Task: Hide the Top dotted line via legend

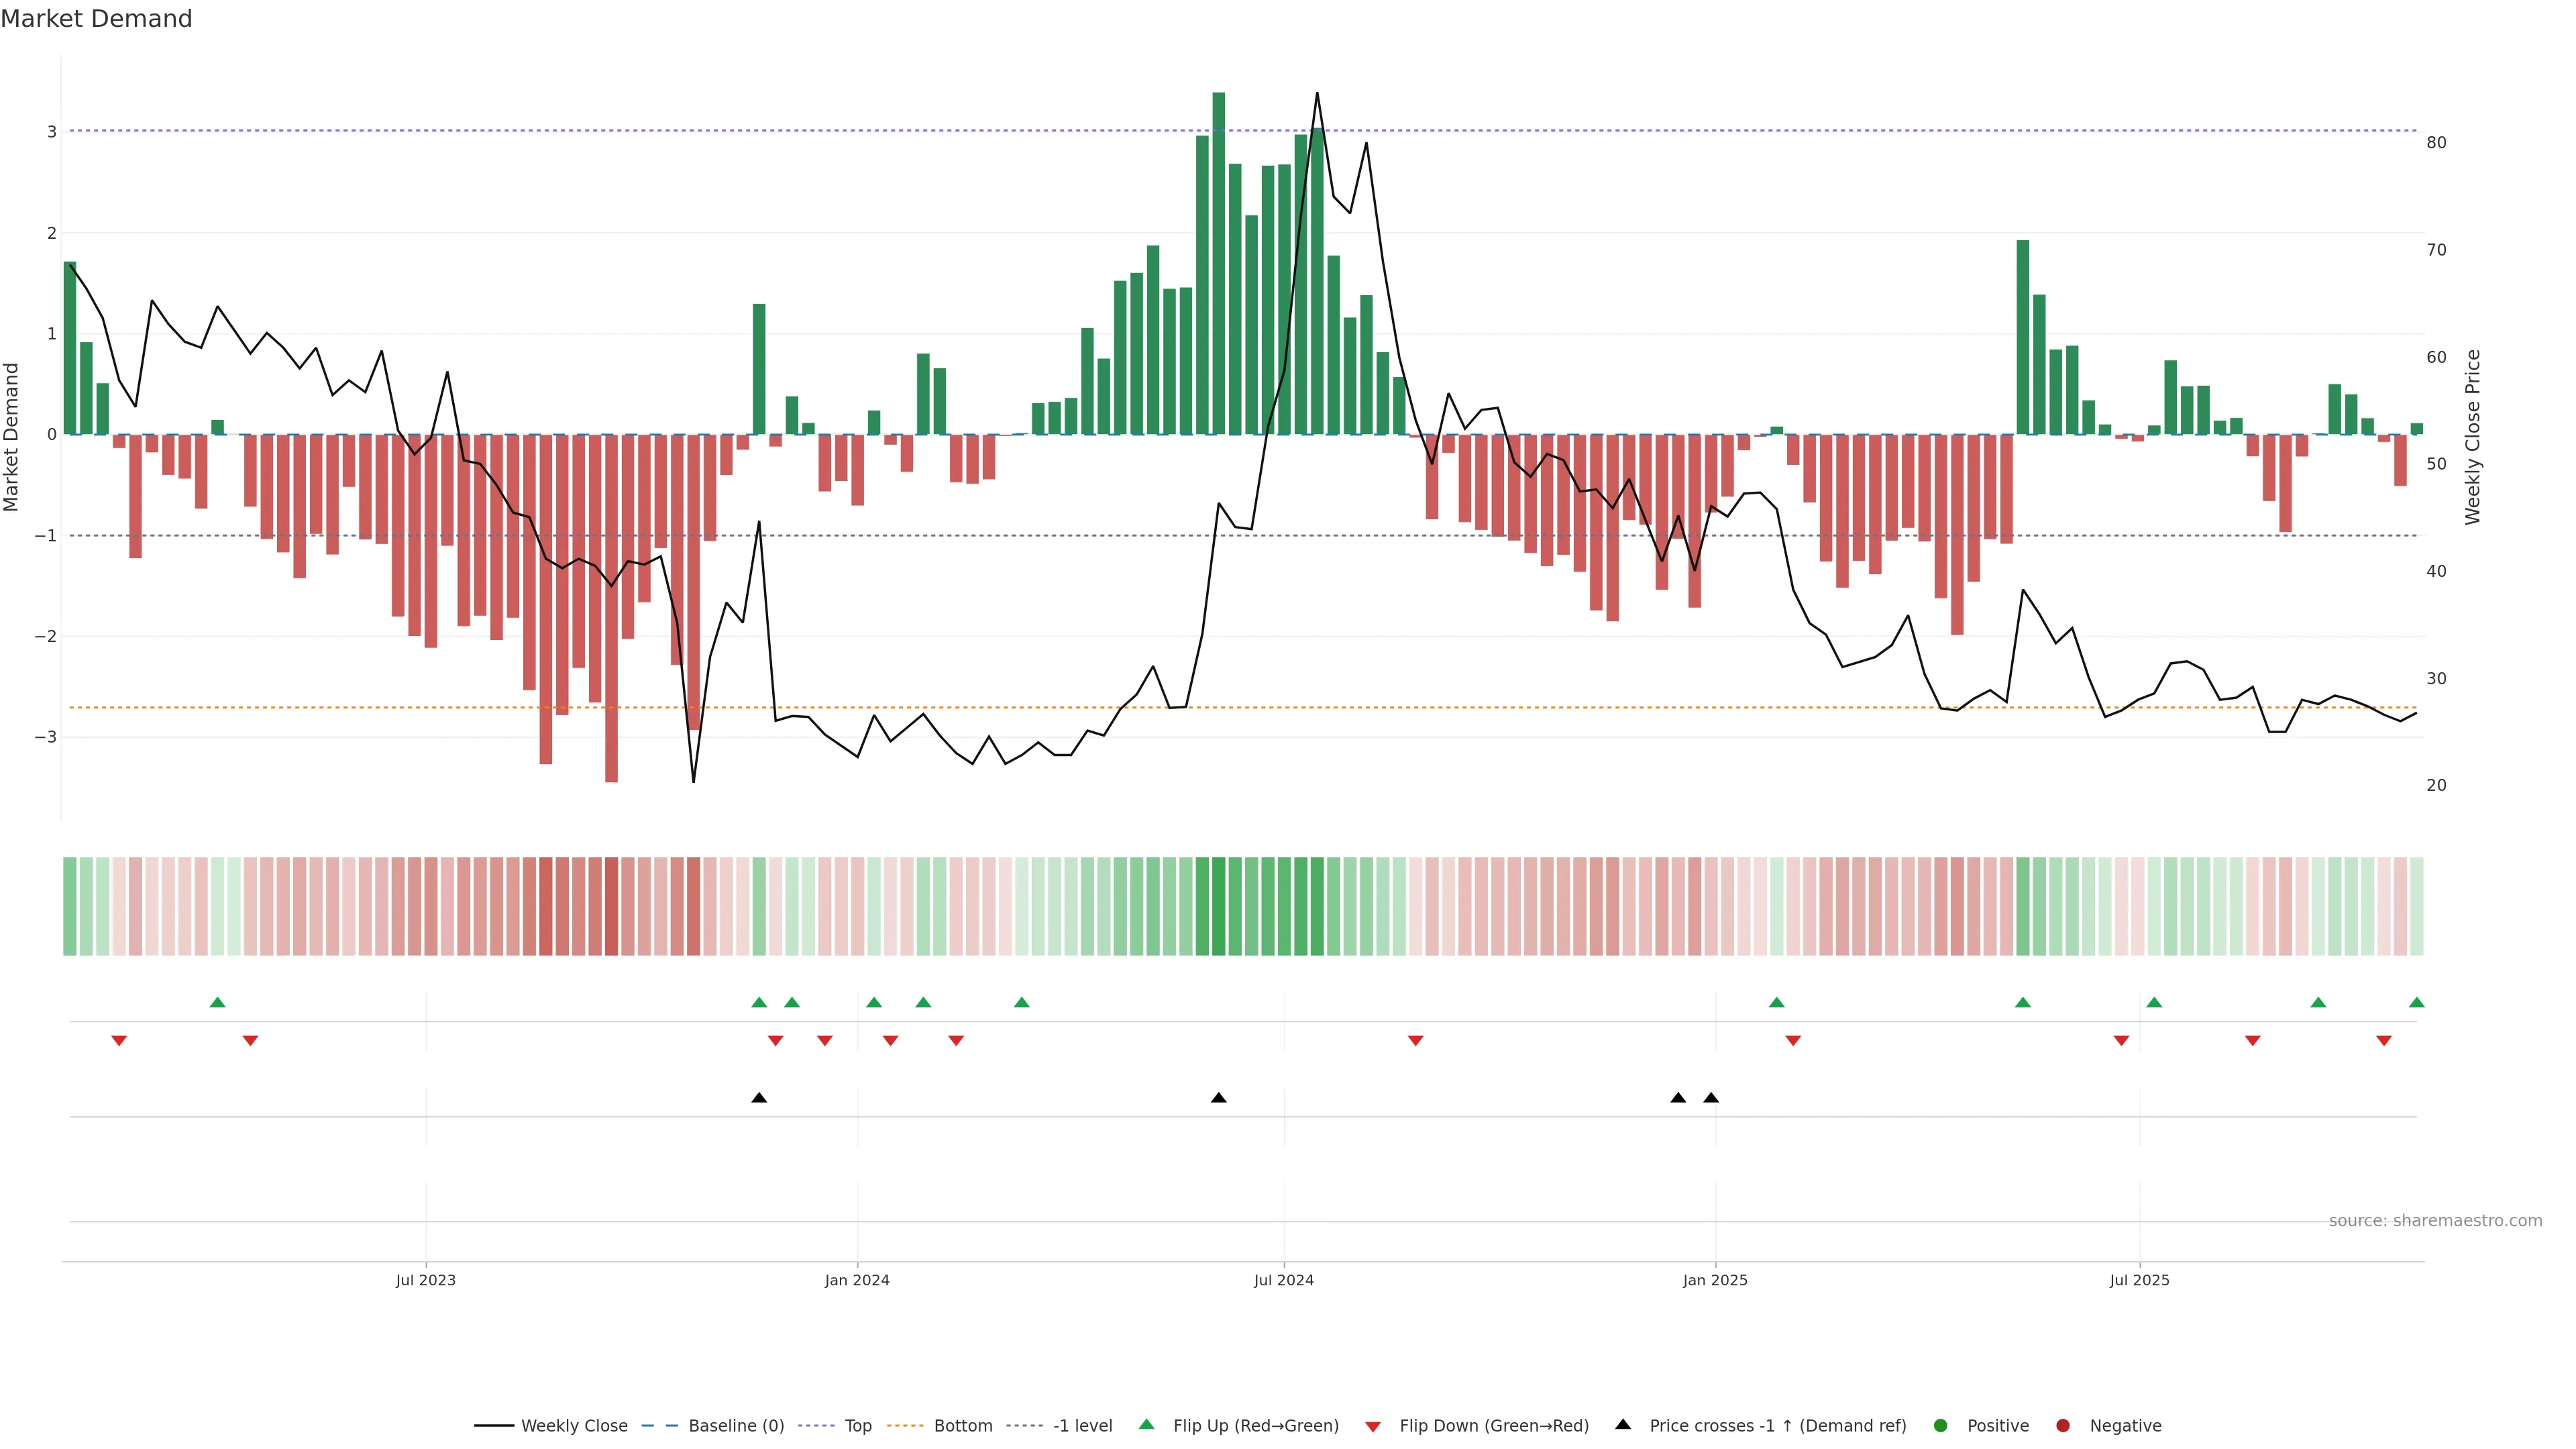Action: point(857,1425)
